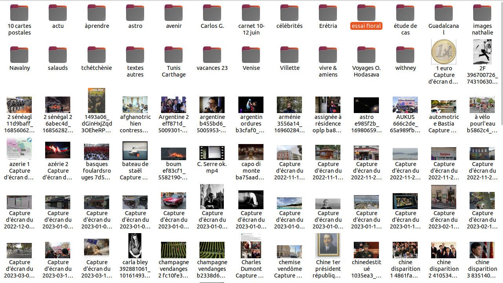Select the "Charles Dumont" screenshot file
Image resolution: width=503 pixels, height=283 pixels.
[x=251, y=246]
